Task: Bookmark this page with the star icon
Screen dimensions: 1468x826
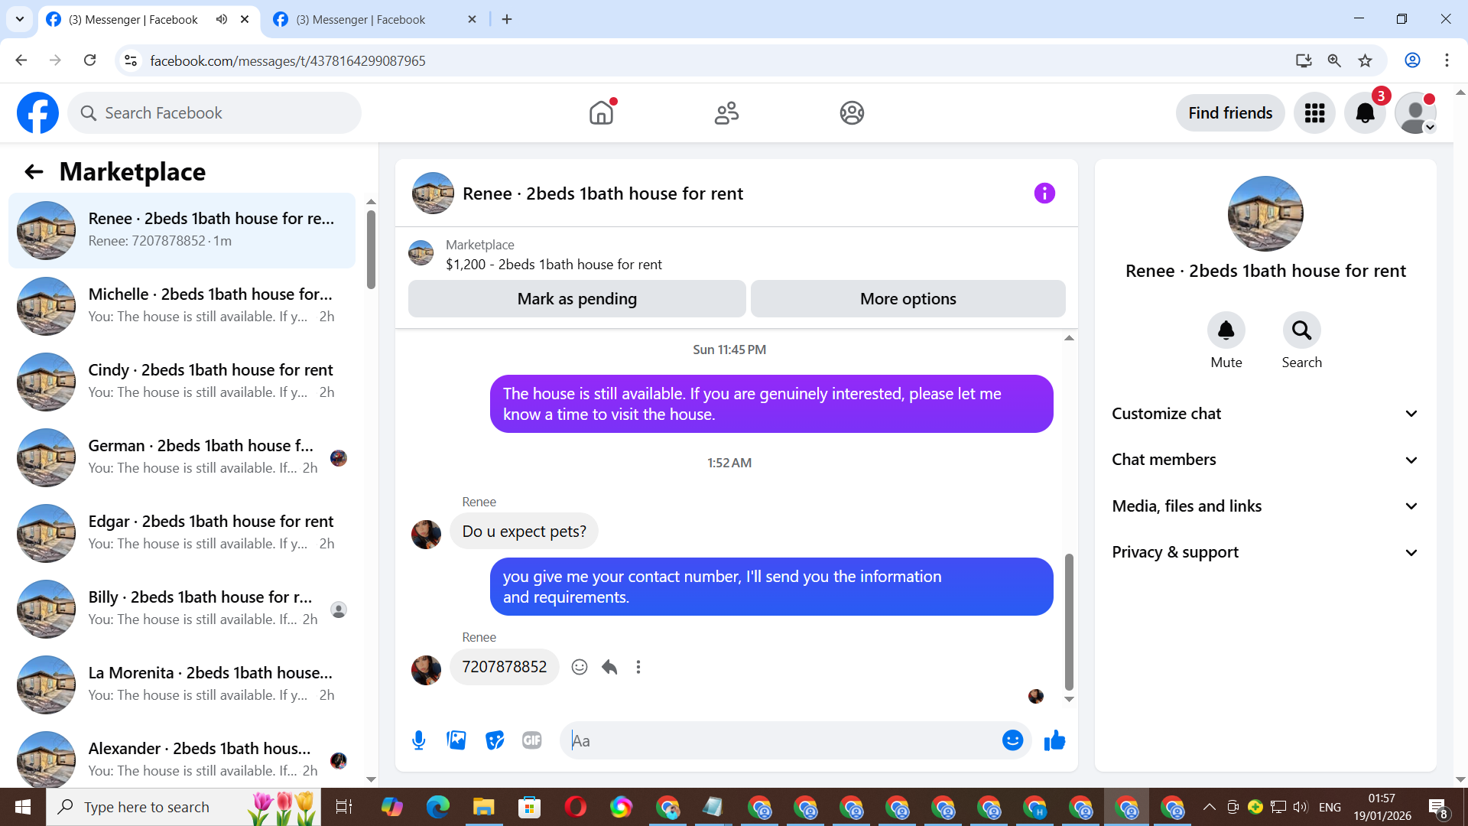Action: point(1366,60)
